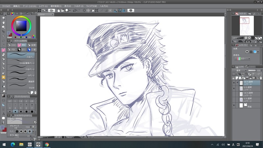Click the open file folder icon
The image size is (263, 148).
(x=62, y=11)
